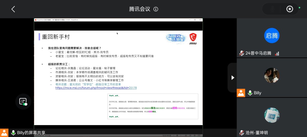Viewport: 307px width, 137px height.
Task: Tap green mic icon beside Billy name
Action: 250,93
